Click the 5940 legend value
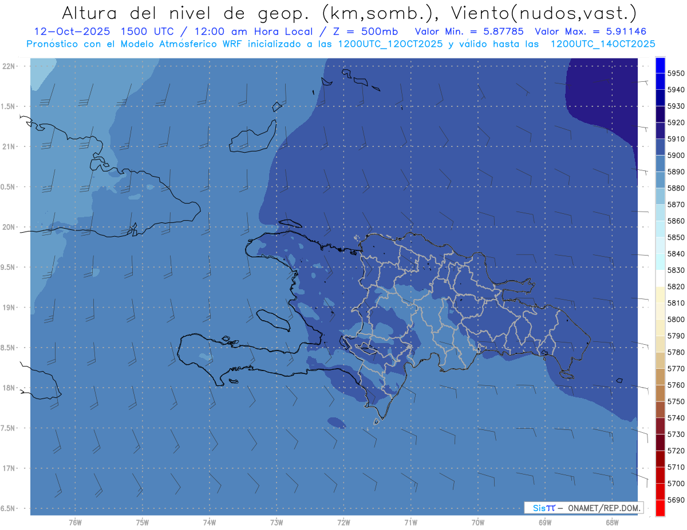 tap(676, 90)
